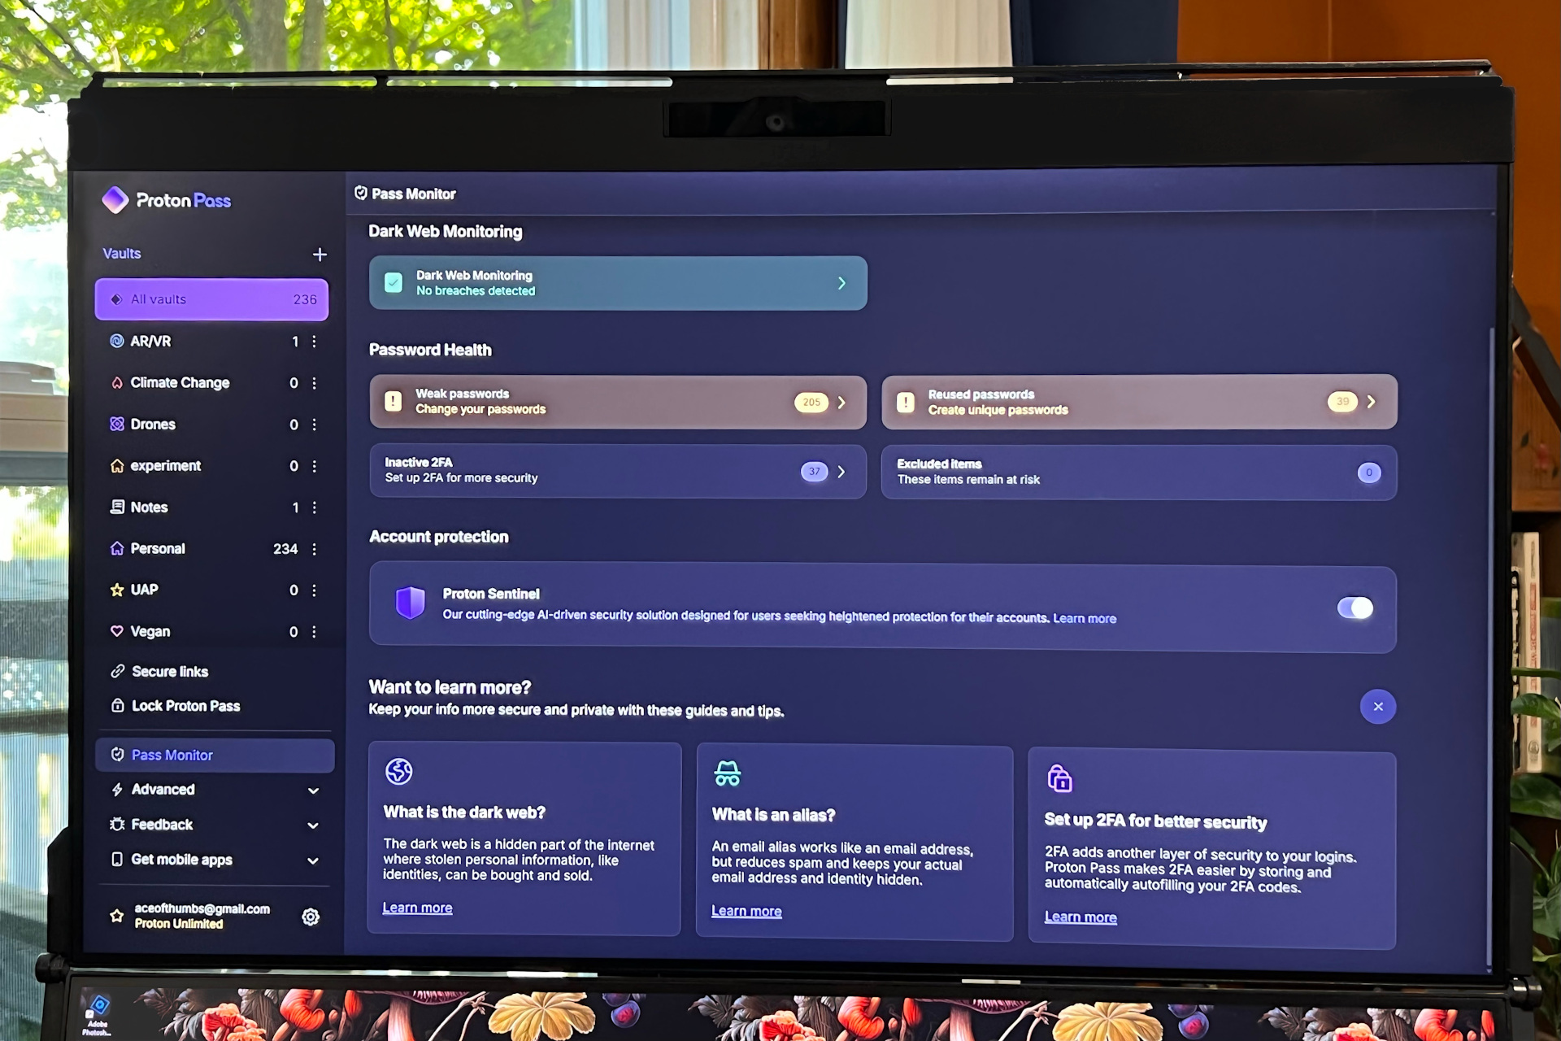Toggle Proton Sentinel account protection

[1354, 605]
